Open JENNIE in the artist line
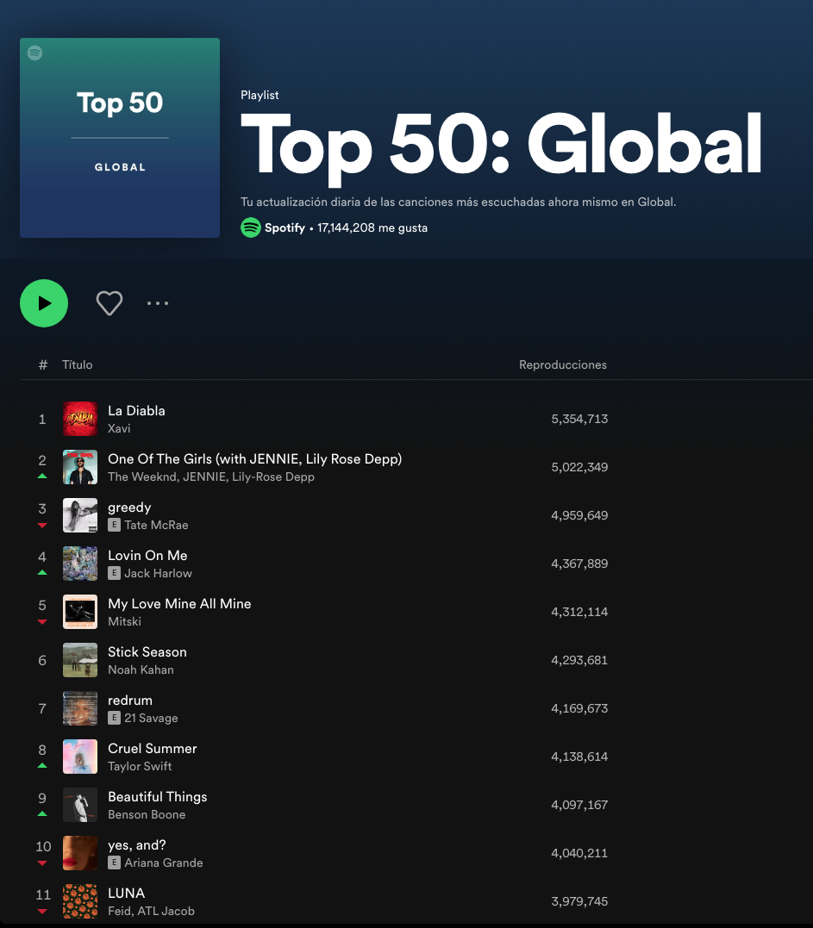813x928 pixels. point(204,477)
